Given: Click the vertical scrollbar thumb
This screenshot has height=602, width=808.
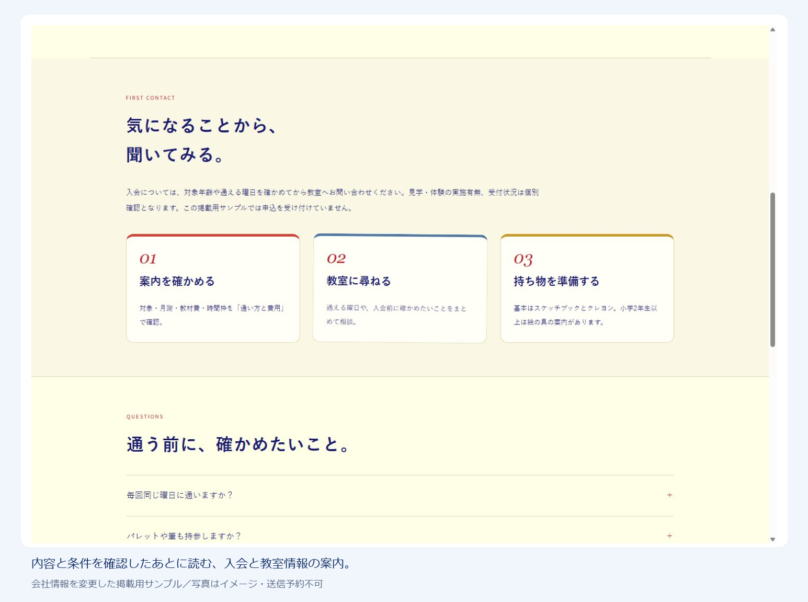Looking at the screenshot, I should pos(772,270).
